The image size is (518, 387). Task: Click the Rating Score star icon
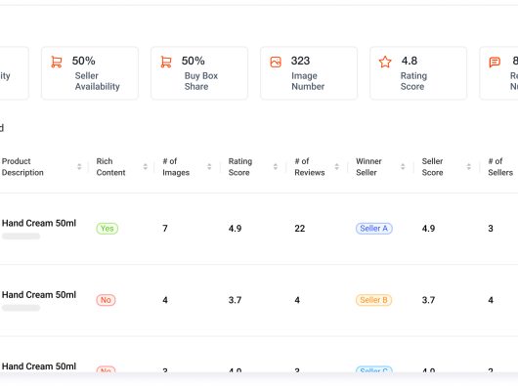click(x=385, y=62)
